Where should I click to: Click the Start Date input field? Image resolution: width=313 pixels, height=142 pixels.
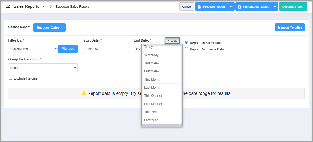[106, 49]
